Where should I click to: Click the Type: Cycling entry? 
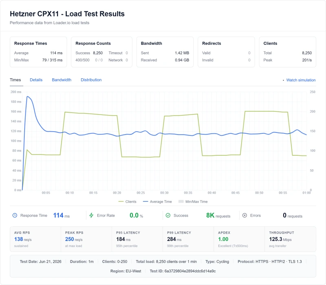(217, 261)
